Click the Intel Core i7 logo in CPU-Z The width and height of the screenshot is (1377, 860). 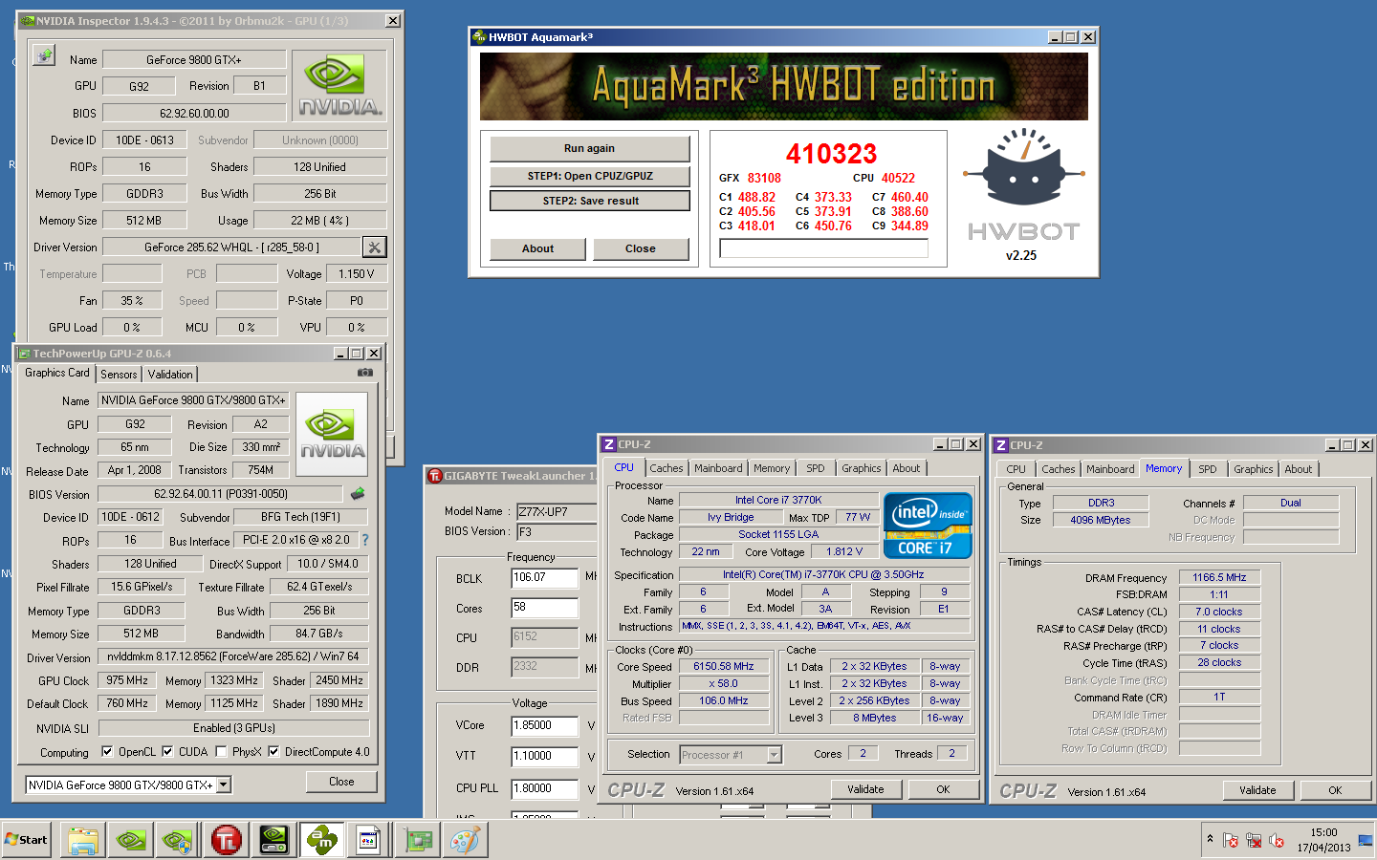pyautogui.click(x=928, y=526)
